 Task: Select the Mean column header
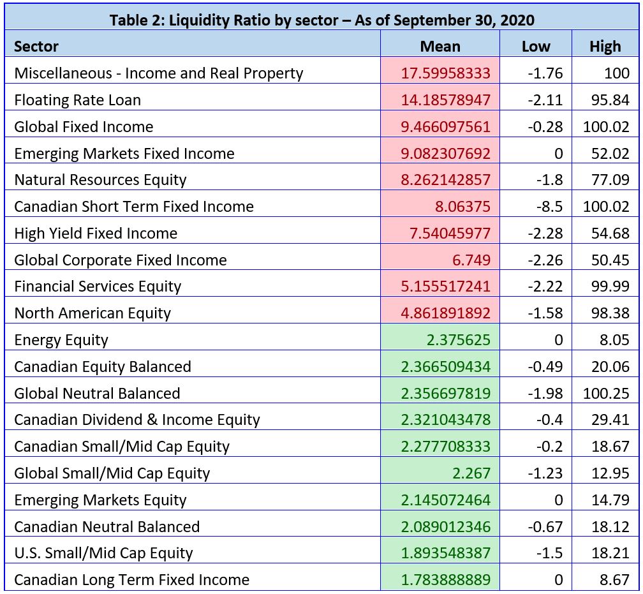click(x=440, y=46)
